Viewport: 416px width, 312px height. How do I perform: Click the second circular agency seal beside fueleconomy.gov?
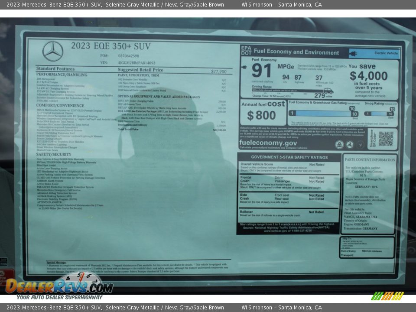coord(350,145)
